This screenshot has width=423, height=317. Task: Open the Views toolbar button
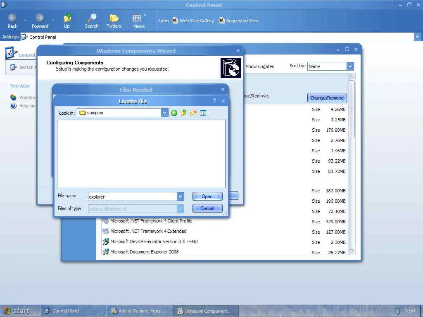(x=139, y=21)
